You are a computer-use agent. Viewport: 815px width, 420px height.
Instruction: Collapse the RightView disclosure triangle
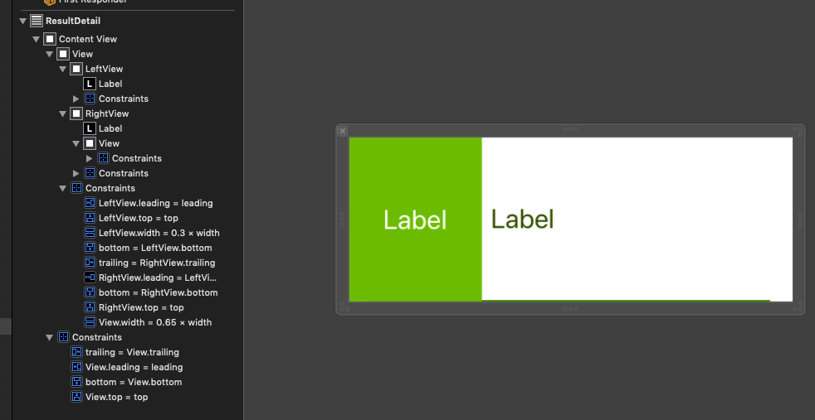tap(63, 113)
